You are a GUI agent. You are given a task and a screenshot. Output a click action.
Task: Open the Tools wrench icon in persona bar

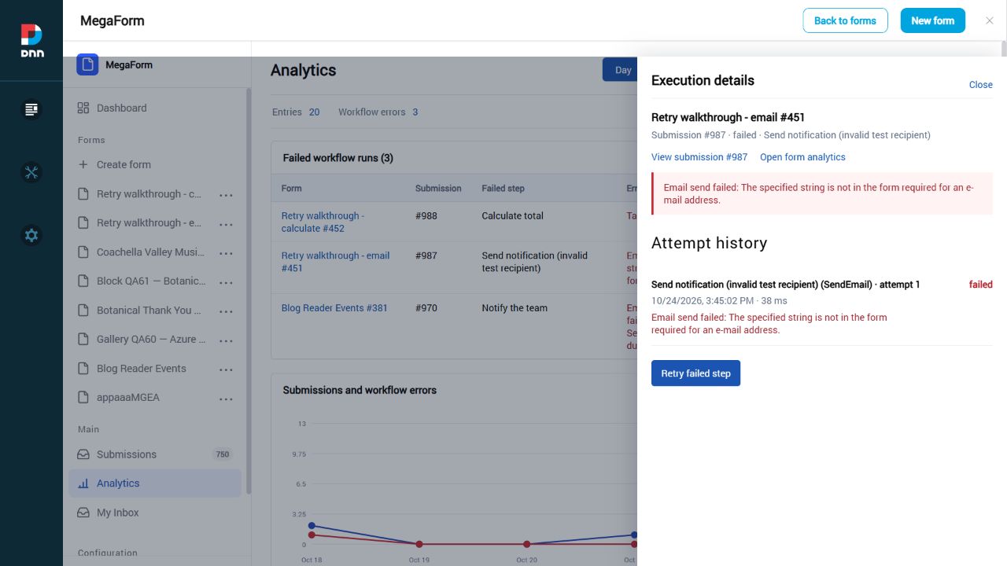31,172
